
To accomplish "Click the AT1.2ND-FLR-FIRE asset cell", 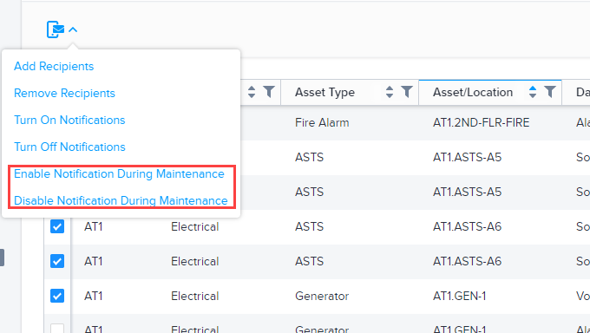I will [x=481, y=122].
